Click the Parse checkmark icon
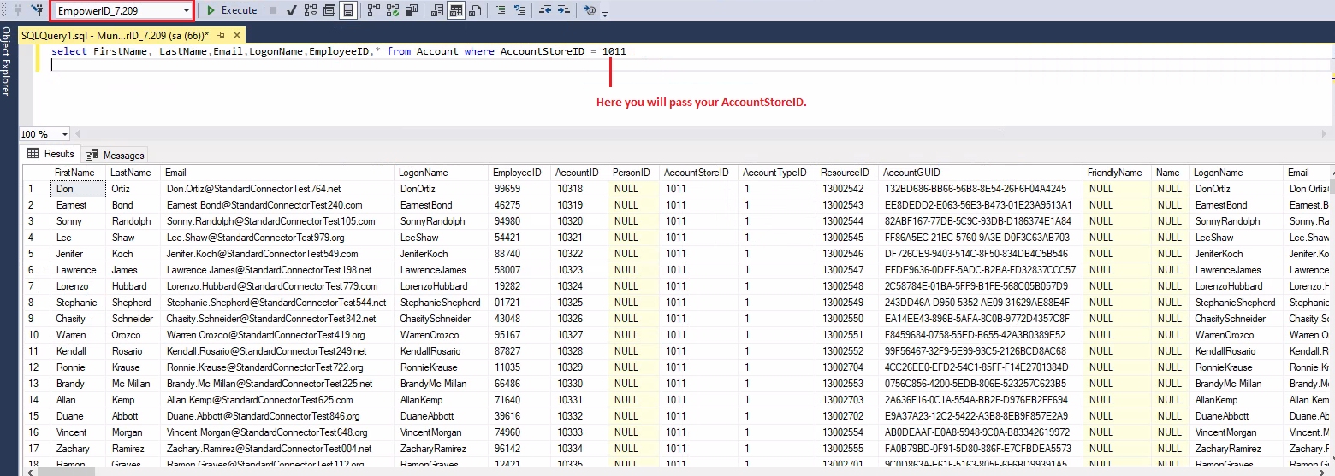 click(x=292, y=10)
